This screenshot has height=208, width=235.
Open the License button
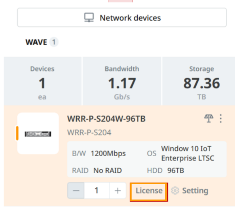(x=149, y=192)
